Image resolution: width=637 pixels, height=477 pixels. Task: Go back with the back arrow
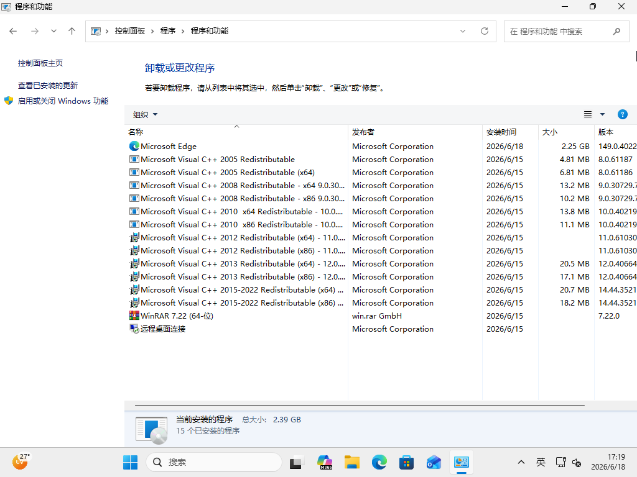13,31
